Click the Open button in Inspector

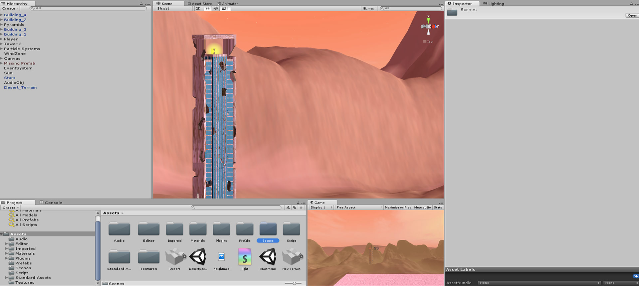632,16
